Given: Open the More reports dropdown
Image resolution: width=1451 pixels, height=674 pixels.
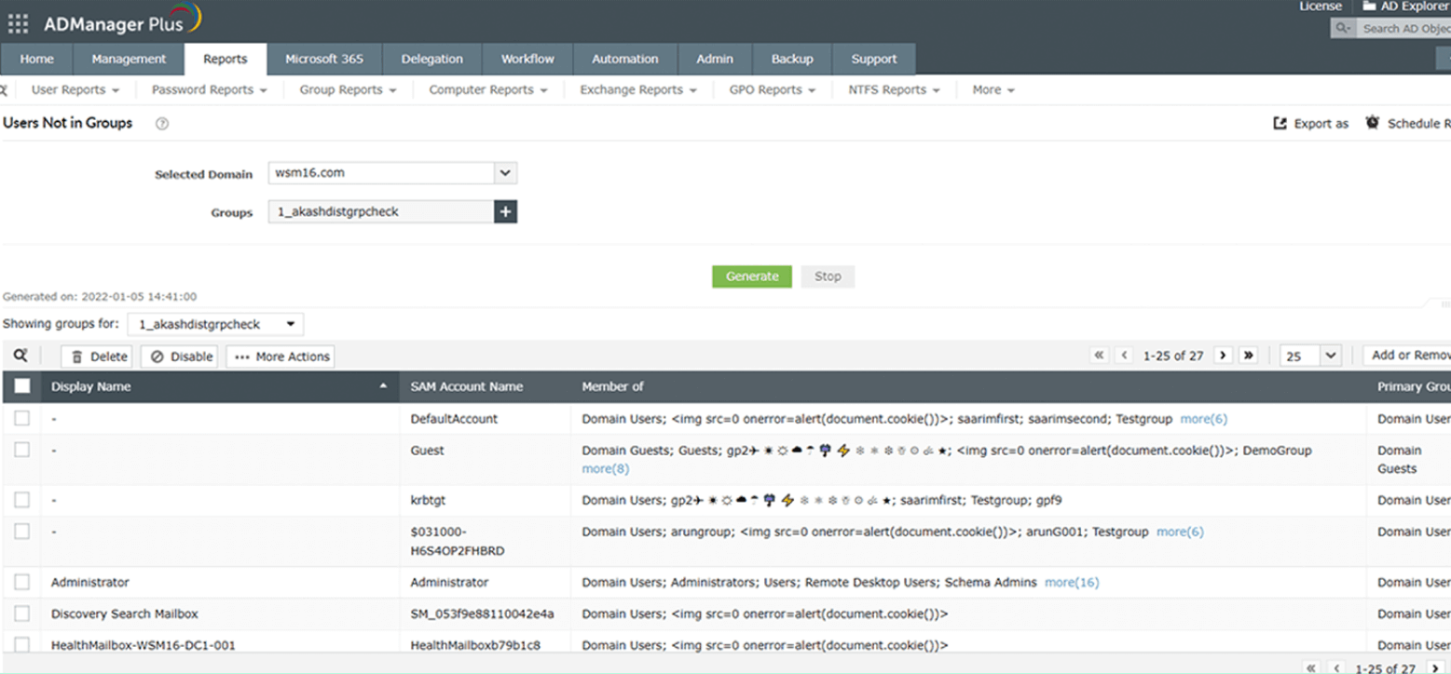Looking at the screenshot, I should click(x=993, y=90).
